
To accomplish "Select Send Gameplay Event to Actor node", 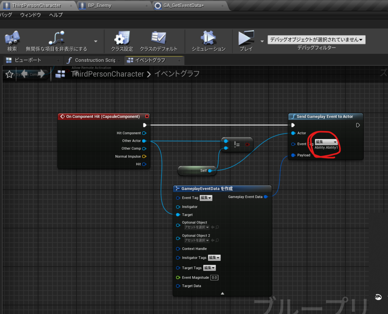I will 326,117.
